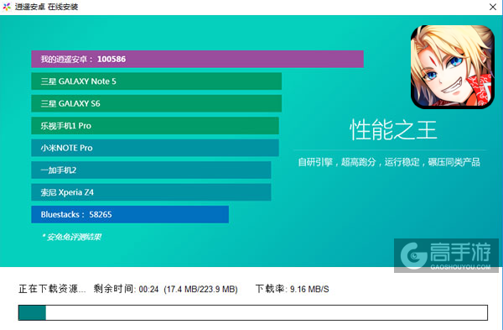The height and width of the screenshot is (330, 503).
Task: Click the 安兔兔评测结果 footnote
Action: pos(71,237)
